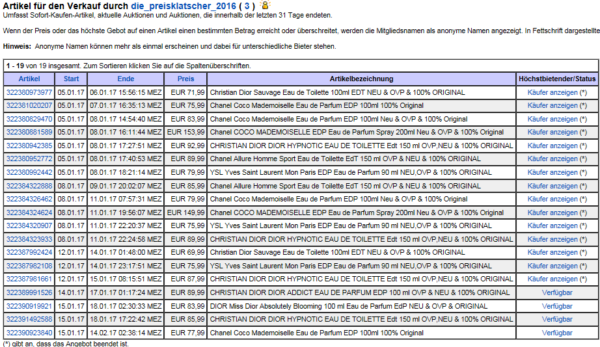The height and width of the screenshot is (347, 600).
Task: Select the Höchstbietender/Status column header
Action: pos(557,79)
